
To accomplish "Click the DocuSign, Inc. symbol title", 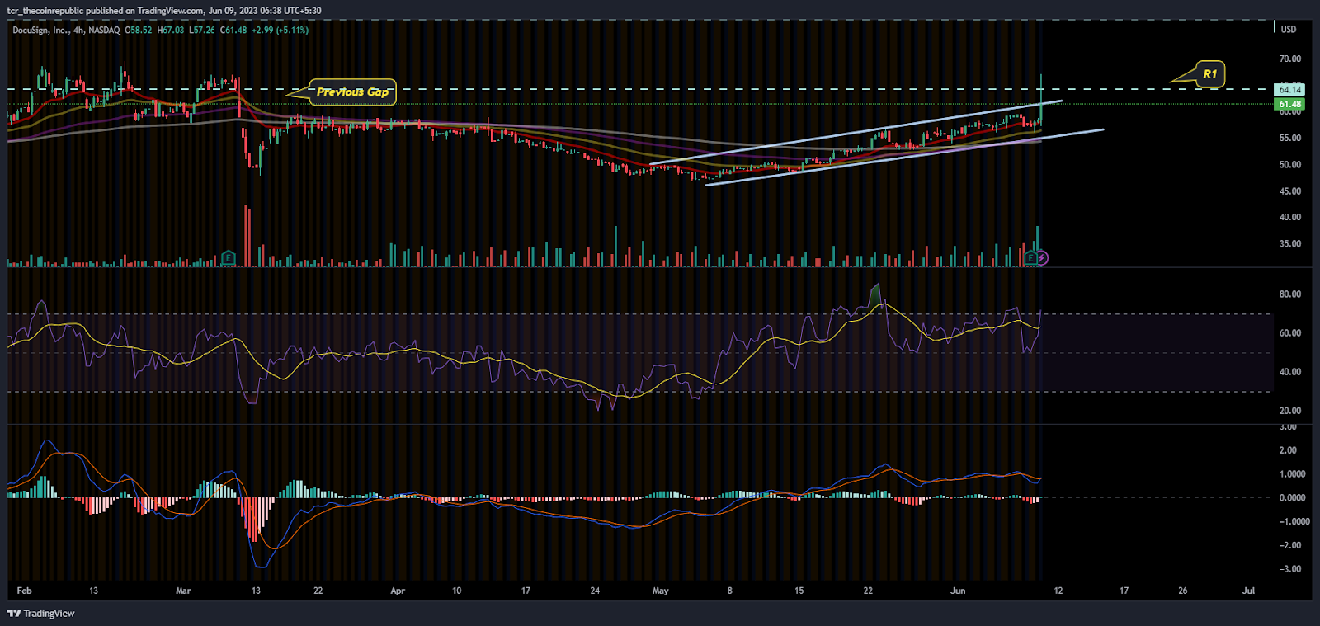I will click(40, 30).
